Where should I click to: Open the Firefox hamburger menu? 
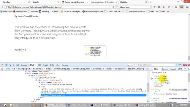187,7
